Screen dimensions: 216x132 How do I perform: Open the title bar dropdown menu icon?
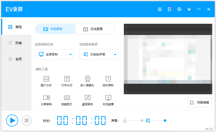click(x=189, y=9)
